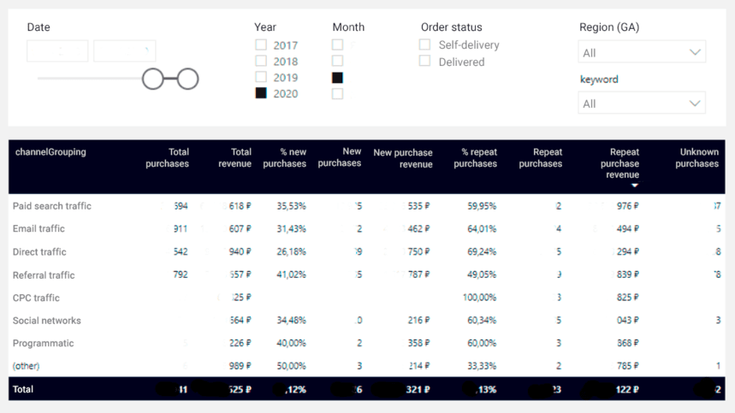Sort by the Total revenue column header
The image size is (735, 413).
tap(234, 158)
